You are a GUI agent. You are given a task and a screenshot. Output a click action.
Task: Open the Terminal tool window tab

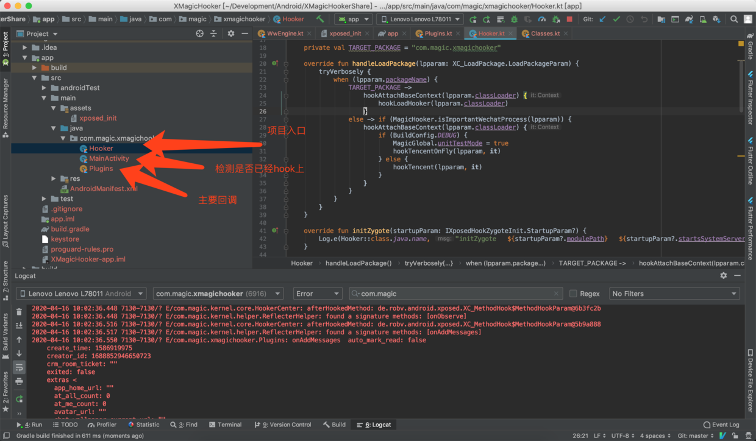tap(225, 425)
